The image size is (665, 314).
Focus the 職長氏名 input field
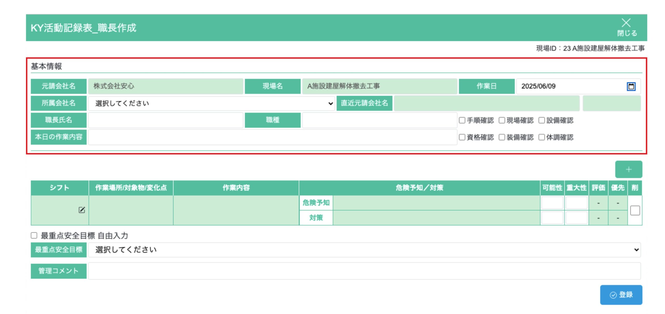coord(166,120)
